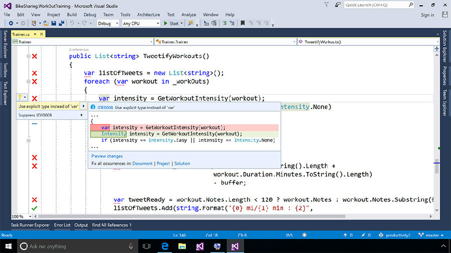
Task: Click the notifications flag icon in title bar
Action: coord(326,4)
